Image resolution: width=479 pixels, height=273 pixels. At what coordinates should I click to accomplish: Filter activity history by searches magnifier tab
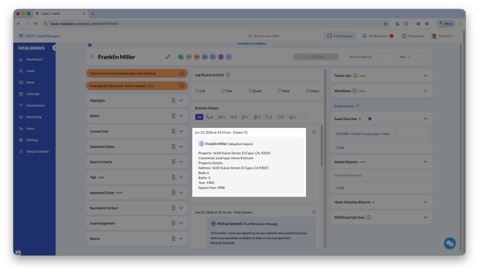pos(269,117)
